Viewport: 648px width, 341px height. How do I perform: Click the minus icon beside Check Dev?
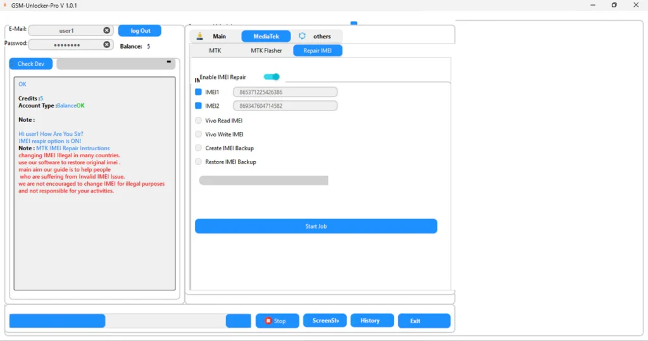169,62
